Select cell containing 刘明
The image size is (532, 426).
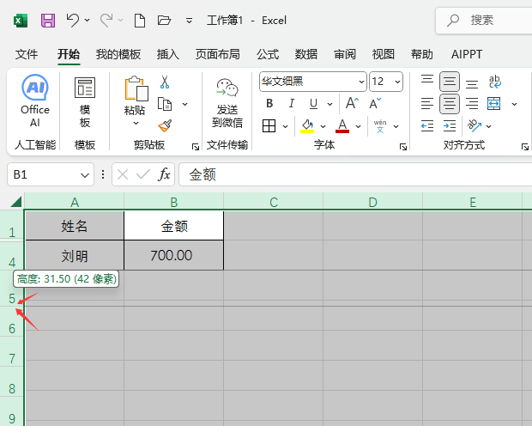(x=75, y=255)
